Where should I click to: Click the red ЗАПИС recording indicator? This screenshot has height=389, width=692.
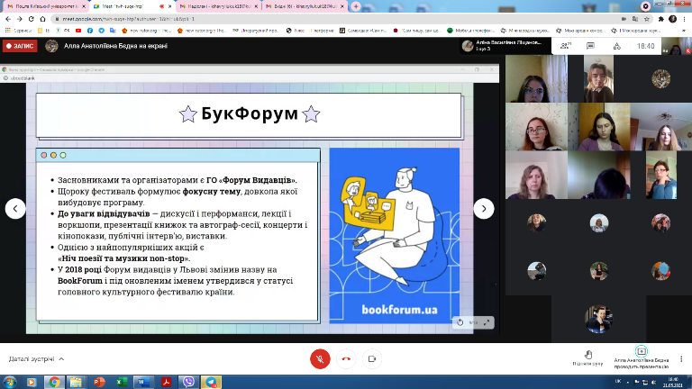coord(20,46)
